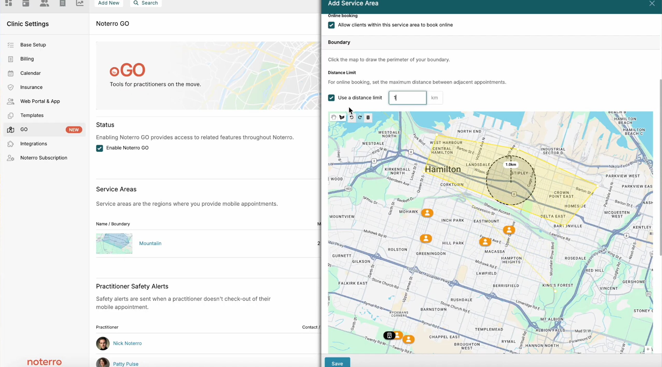Image resolution: width=662 pixels, height=367 pixels.
Task: Select the hand pan tool on map
Action: tap(333, 117)
